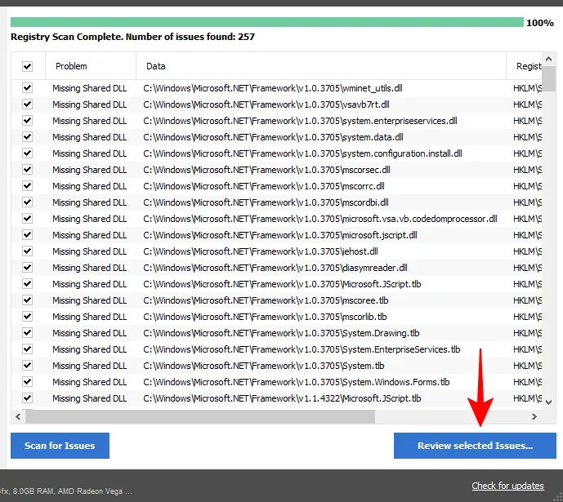The width and height of the screenshot is (563, 502).
Task: Open Review selected Issues
Action: click(x=475, y=446)
